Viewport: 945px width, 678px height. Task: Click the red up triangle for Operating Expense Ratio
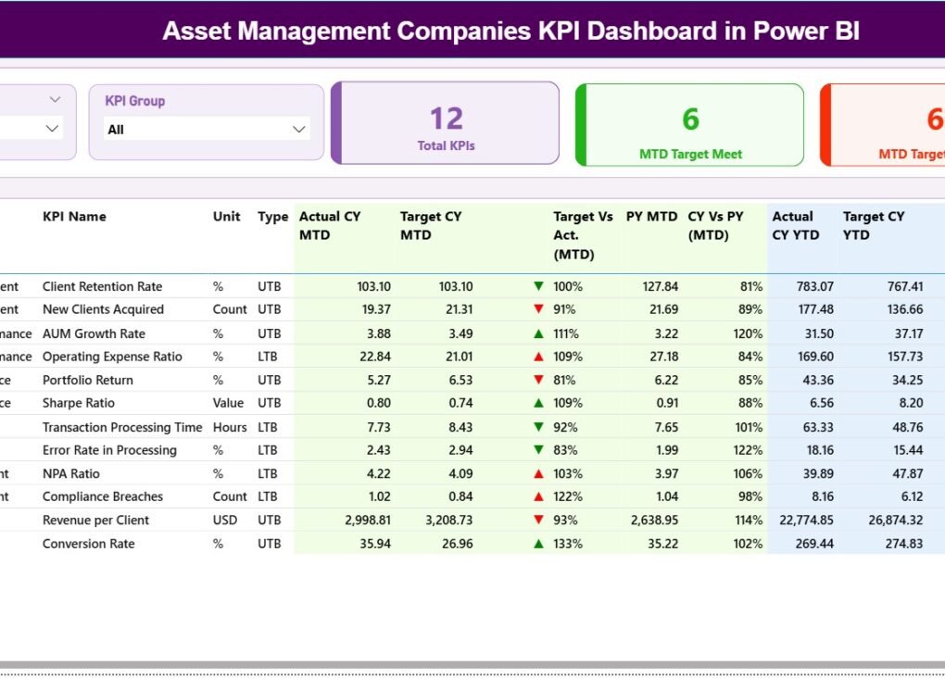pos(539,357)
